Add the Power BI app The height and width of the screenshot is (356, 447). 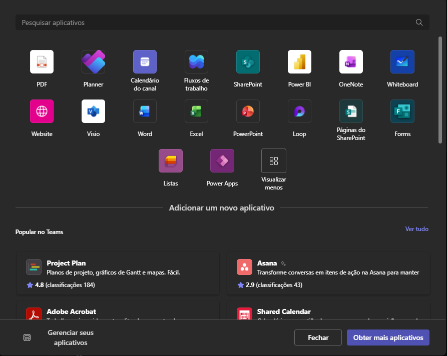pyautogui.click(x=299, y=62)
